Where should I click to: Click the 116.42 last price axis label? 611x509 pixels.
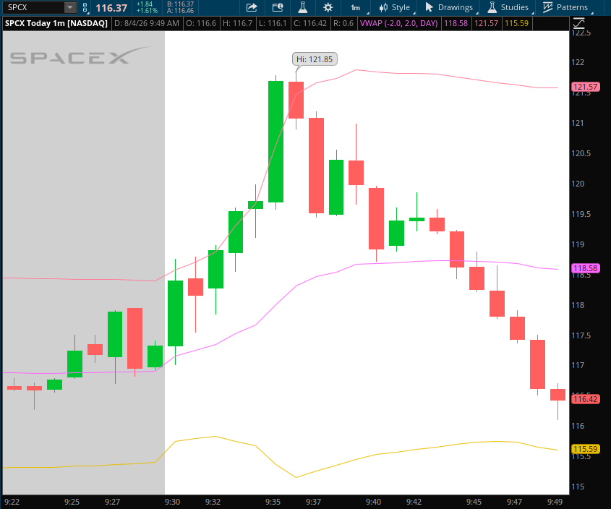point(586,399)
